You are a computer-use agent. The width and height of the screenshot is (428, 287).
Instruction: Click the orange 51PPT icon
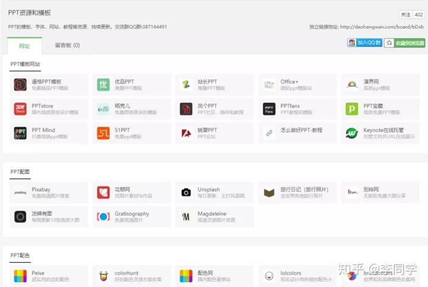click(103, 133)
